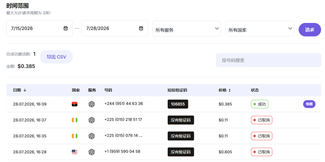Viewport: 325px width, 162px height.
Task: Click the date 28.07.2026, 16:35
Action: tap(30, 136)
